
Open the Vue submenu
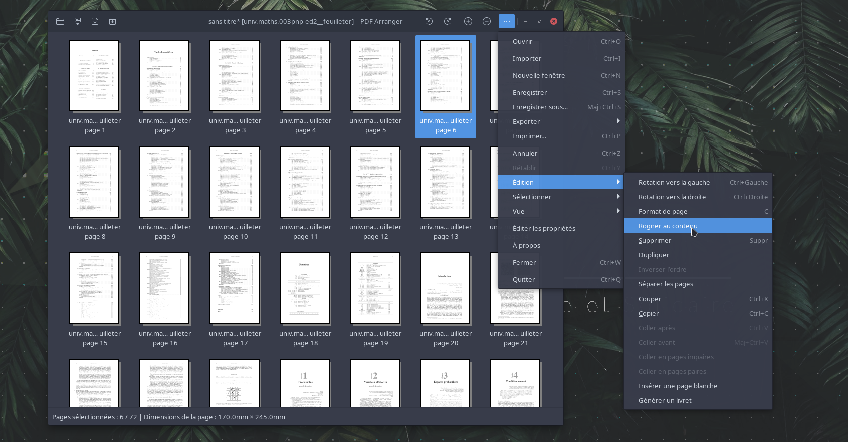tap(560, 211)
